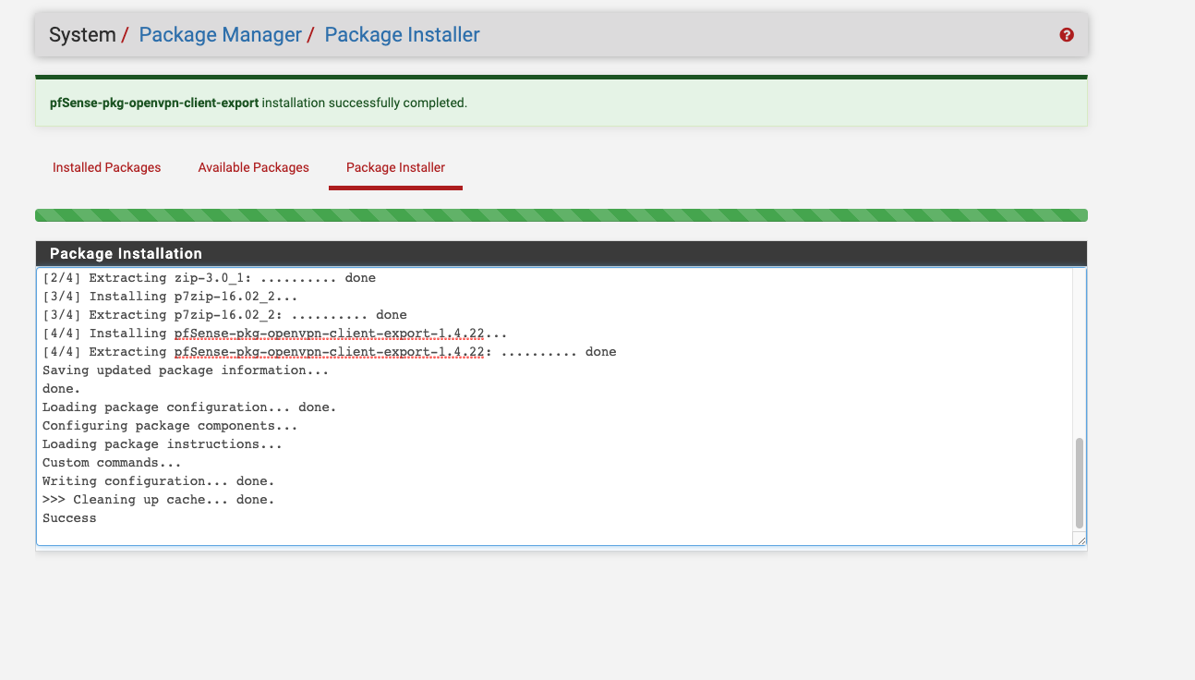Image resolution: width=1195 pixels, height=680 pixels.
Task: Click '[3/4] Installing p7zip-16.02_2...' line
Action: 170,297
